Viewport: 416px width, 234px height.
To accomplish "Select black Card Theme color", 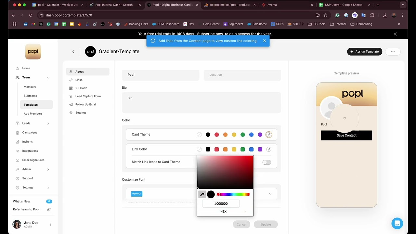I will [208, 135].
